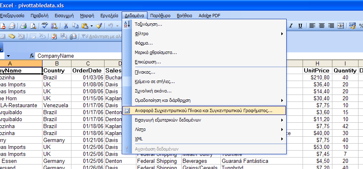
Task: Select column B header
Action: click(57, 63)
